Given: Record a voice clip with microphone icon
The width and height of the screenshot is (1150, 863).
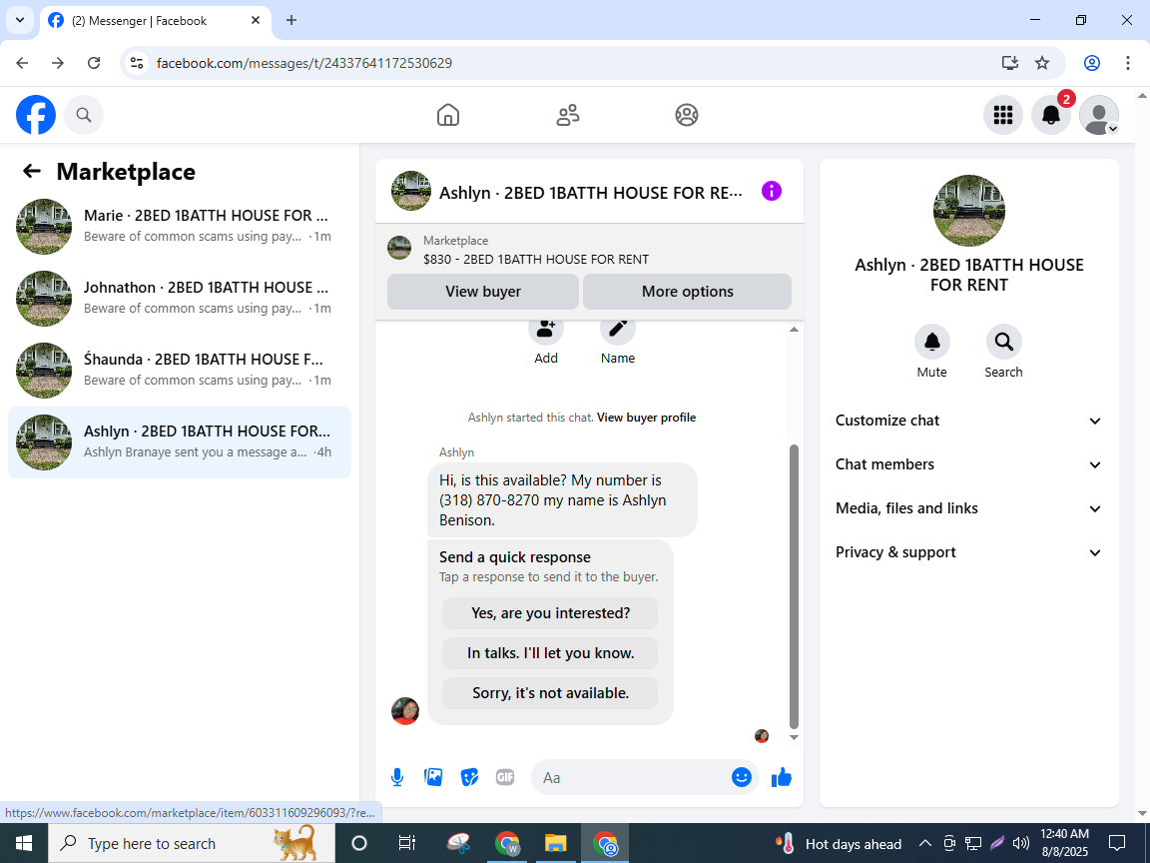Looking at the screenshot, I should point(397,777).
